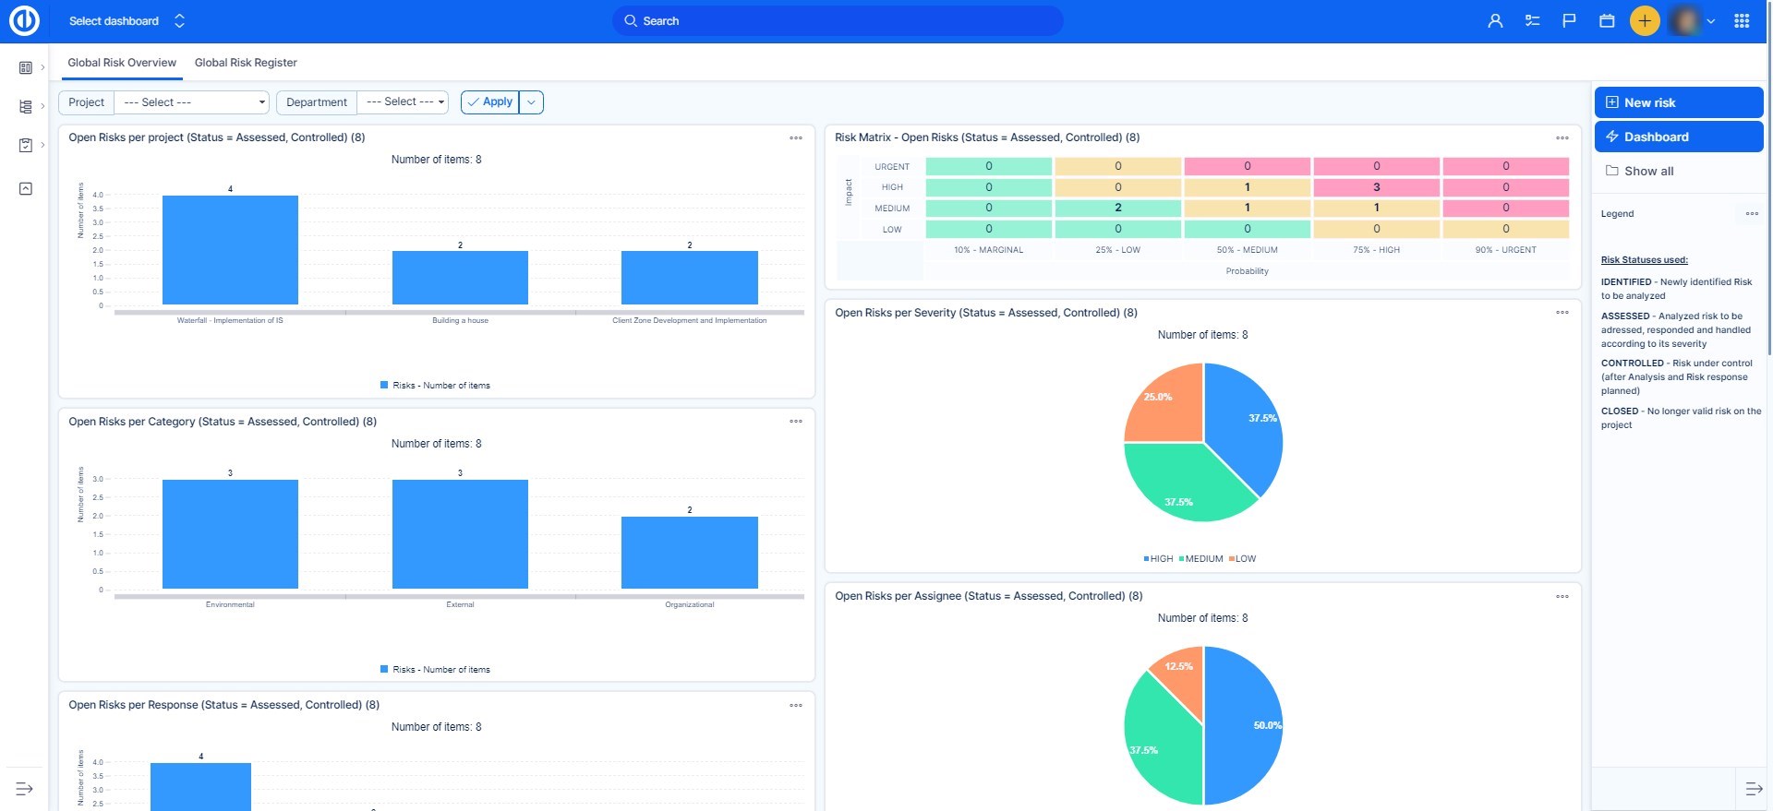
Task: Expand the arrow next to Apply button
Action: (x=531, y=102)
